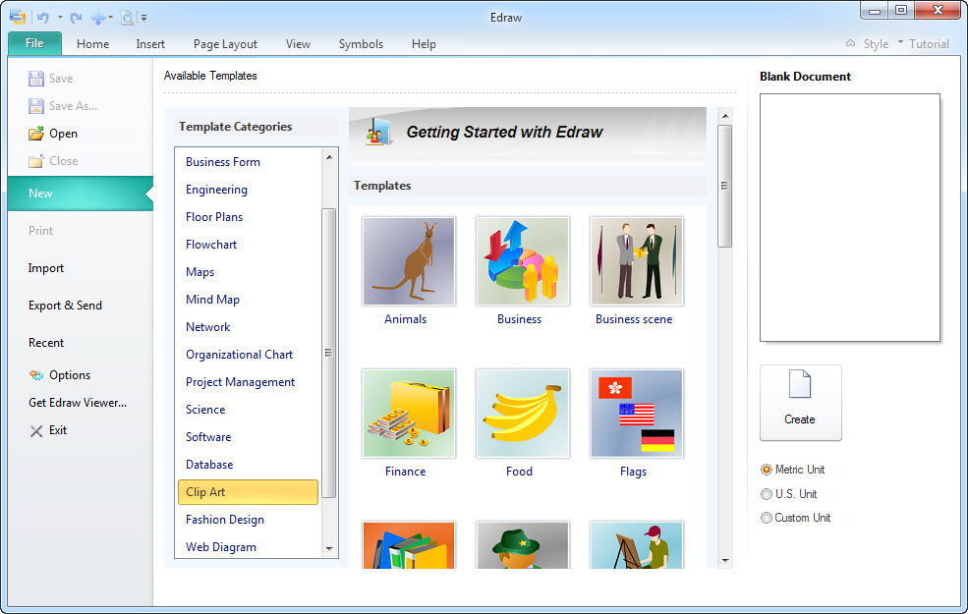Click the category list scroll-up arrow

[x=329, y=157]
